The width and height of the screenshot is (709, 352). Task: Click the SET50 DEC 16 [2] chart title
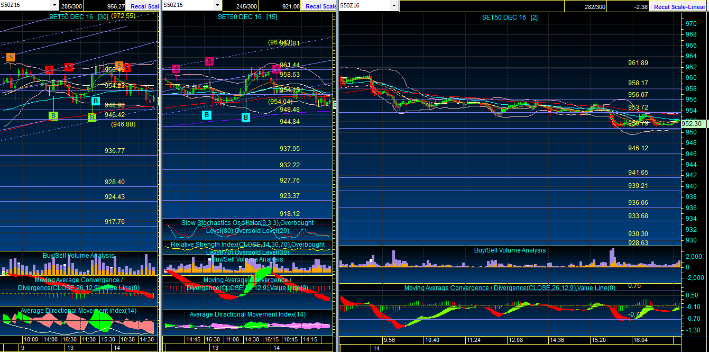click(510, 17)
